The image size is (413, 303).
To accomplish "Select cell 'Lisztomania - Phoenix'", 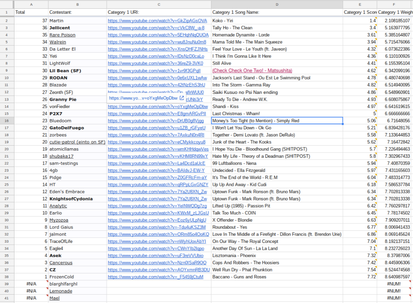I will 277,255.
